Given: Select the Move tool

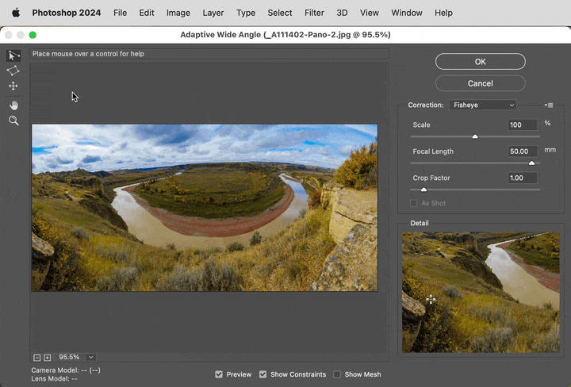Looking at the screenshot, I should 13,86.
